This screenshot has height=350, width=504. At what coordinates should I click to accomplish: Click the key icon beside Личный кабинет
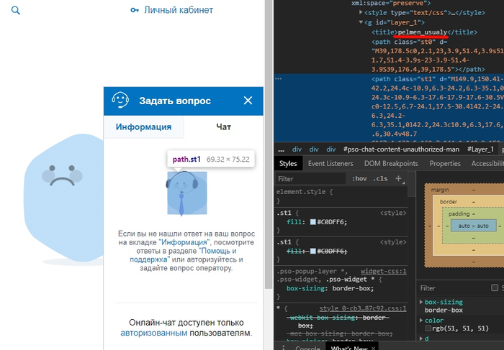(x=135, y=11)
